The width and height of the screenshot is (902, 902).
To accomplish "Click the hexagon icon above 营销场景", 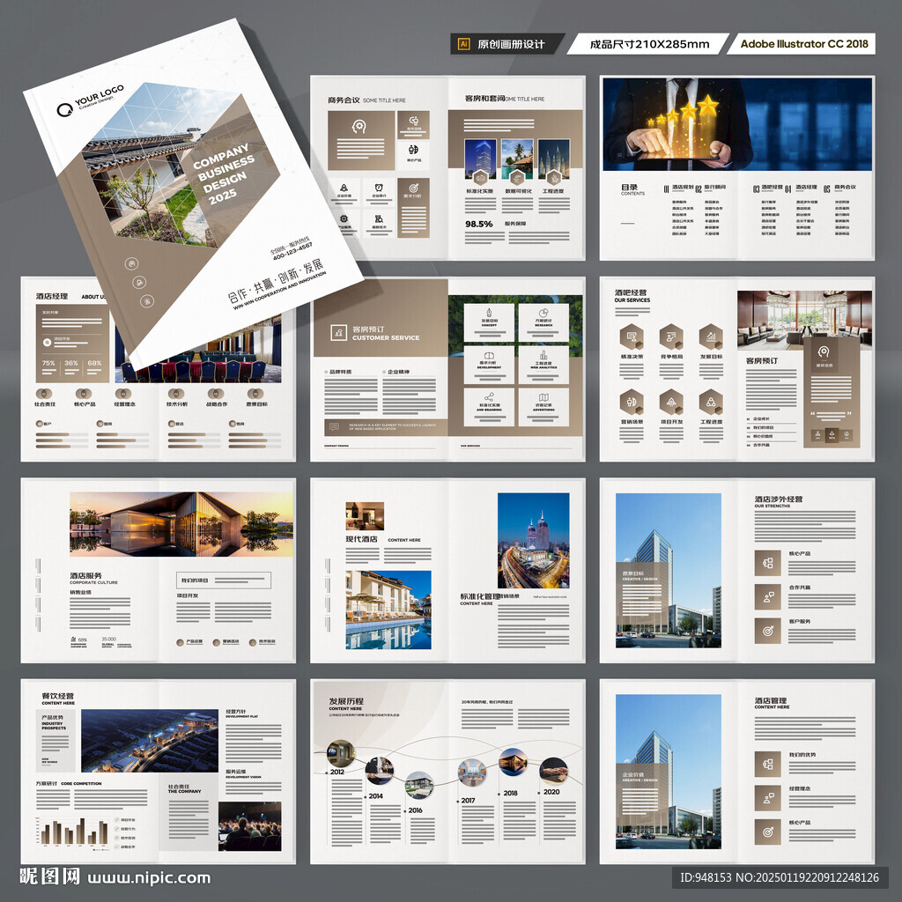I will coord(631,402).
